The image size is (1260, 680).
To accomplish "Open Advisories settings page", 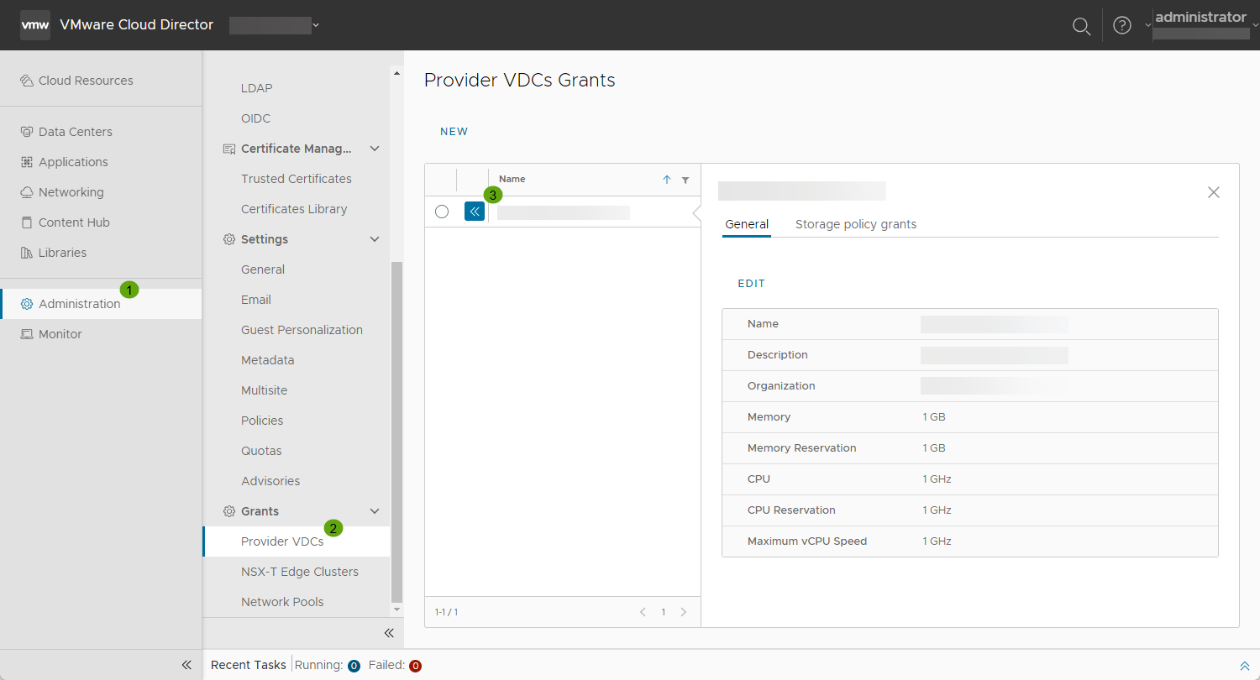I will [270, 481].
